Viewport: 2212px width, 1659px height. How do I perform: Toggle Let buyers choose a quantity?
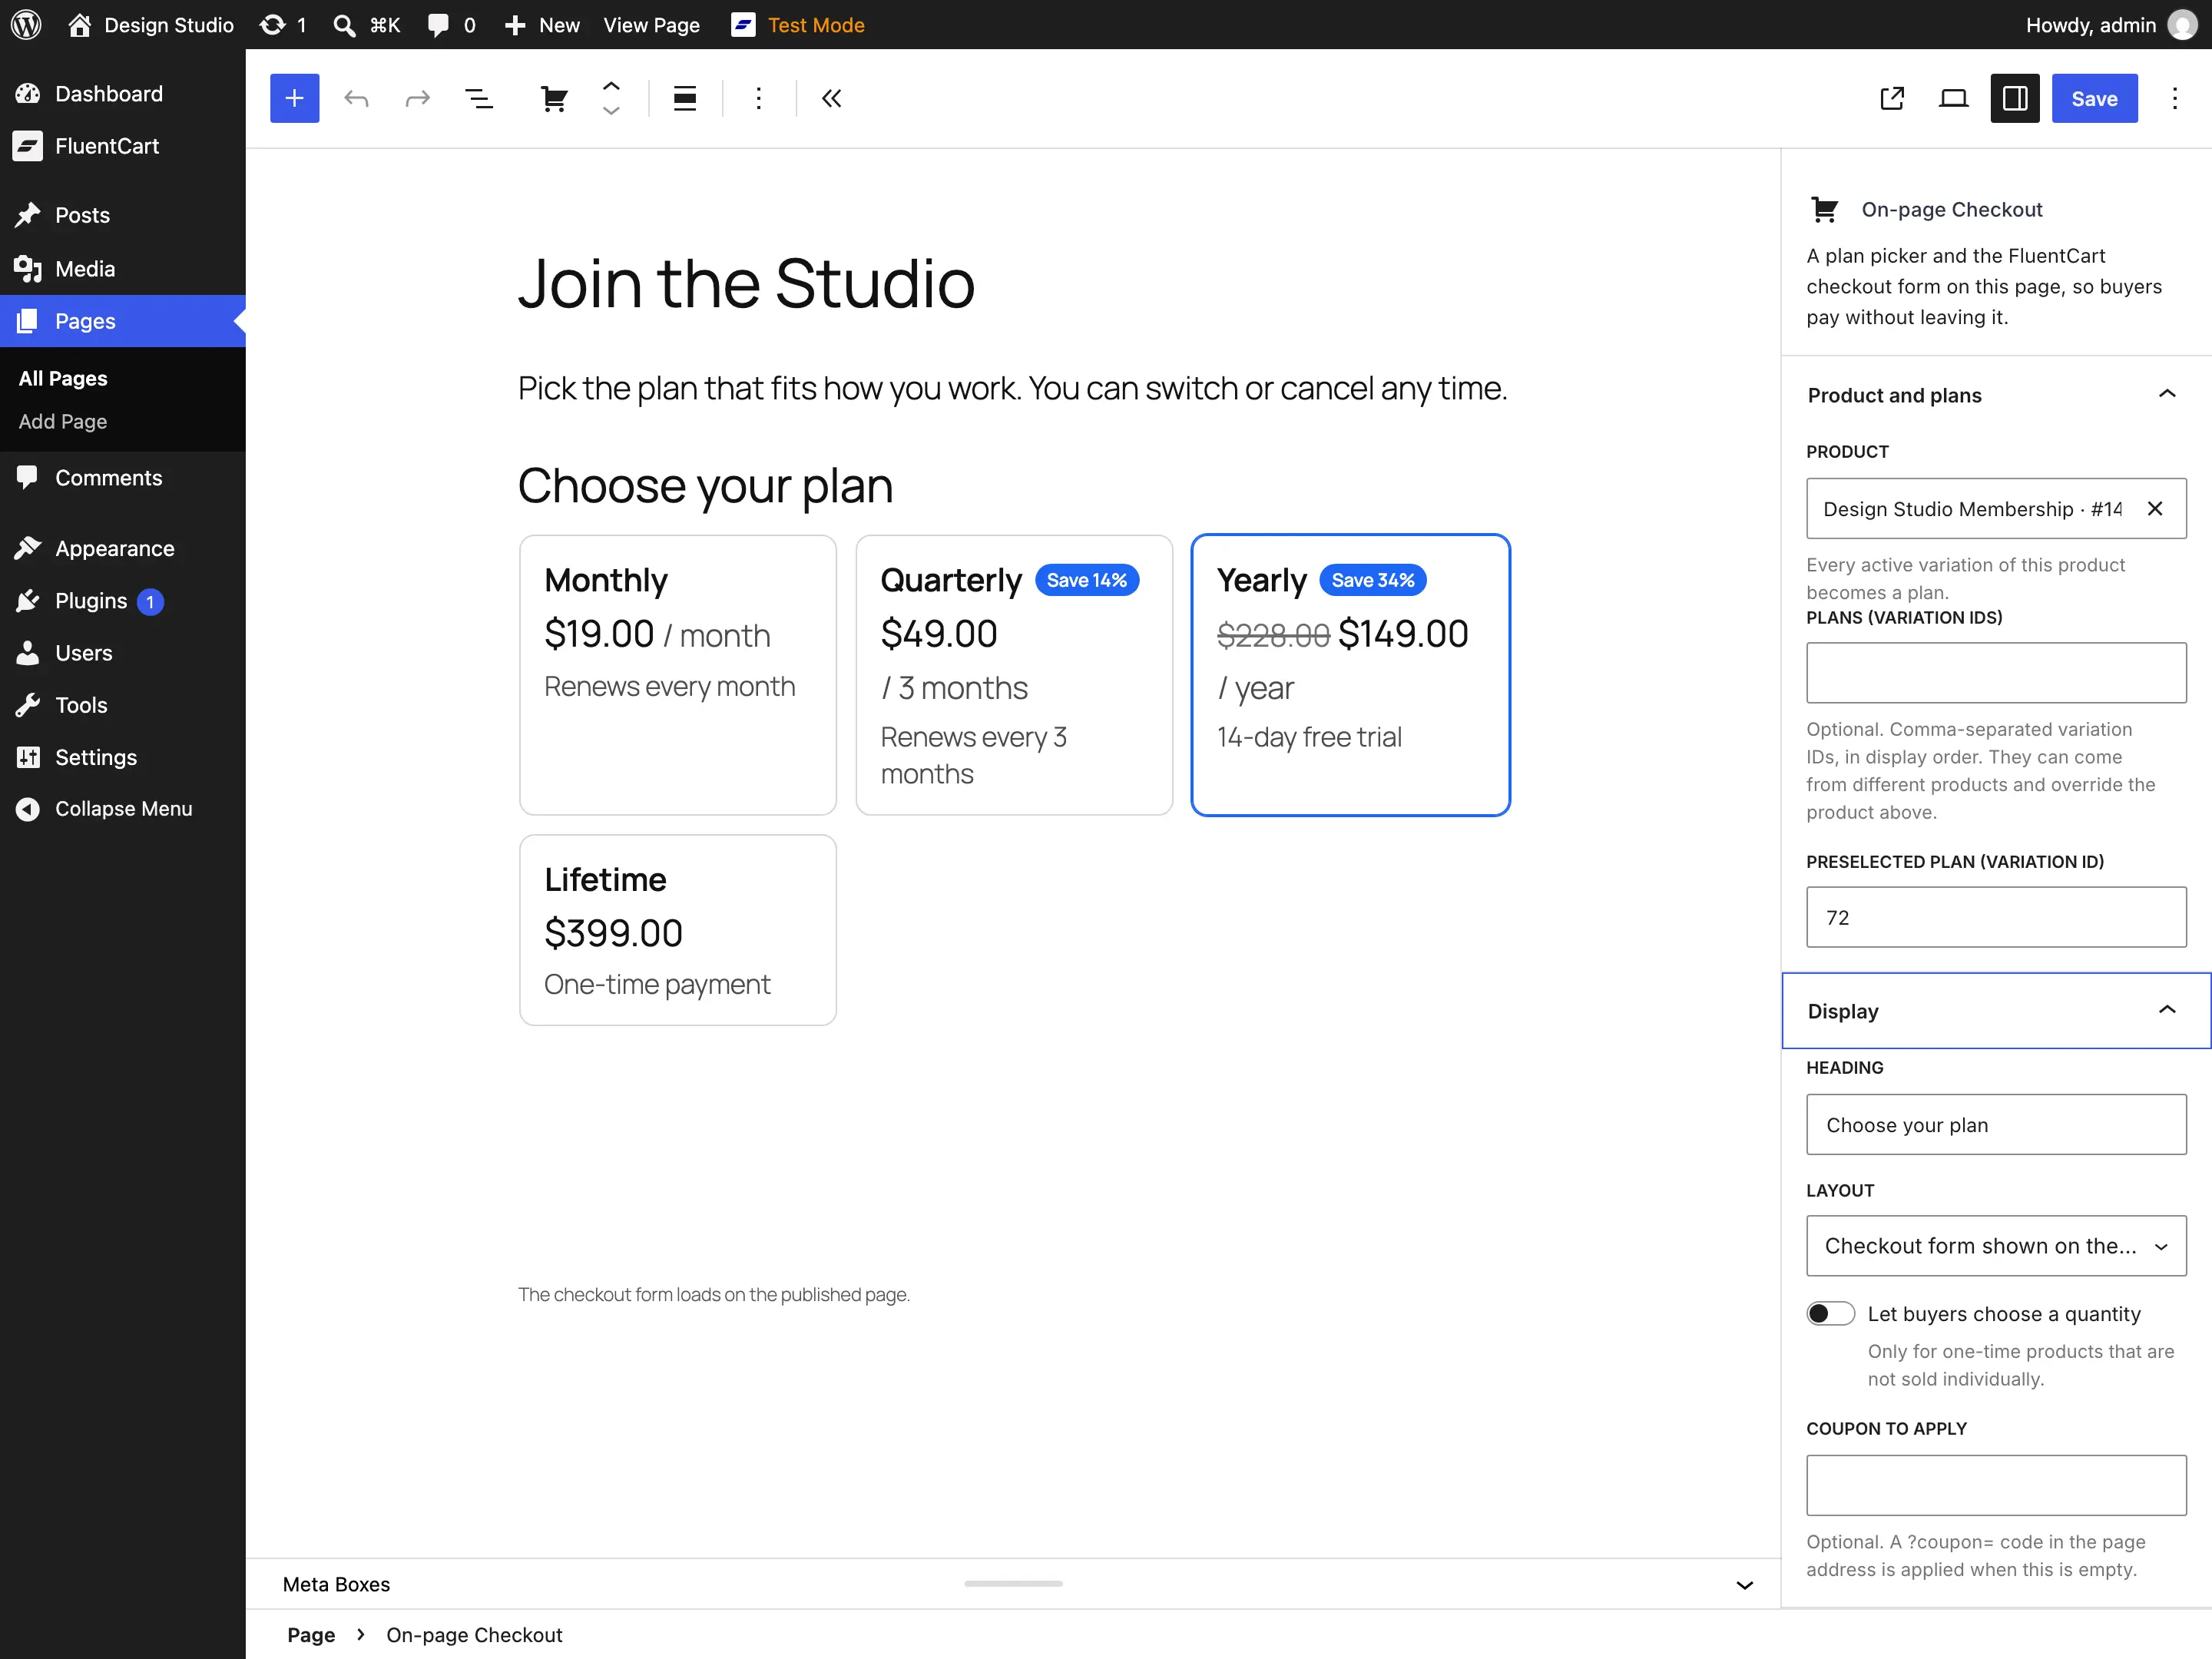1830,1313
